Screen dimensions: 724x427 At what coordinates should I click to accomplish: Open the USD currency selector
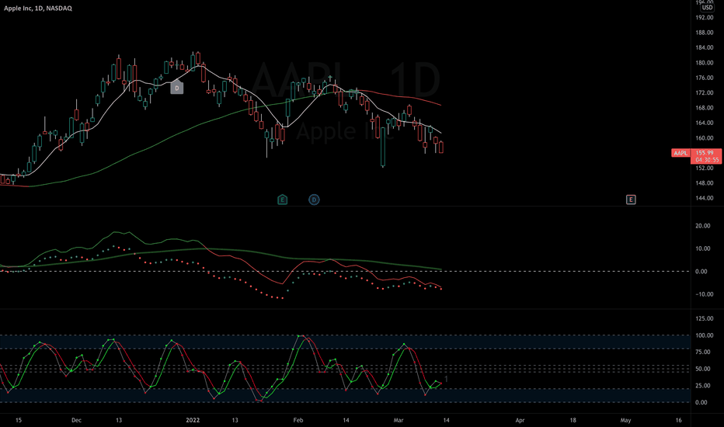pyautogui.click(x=707, y=8)
